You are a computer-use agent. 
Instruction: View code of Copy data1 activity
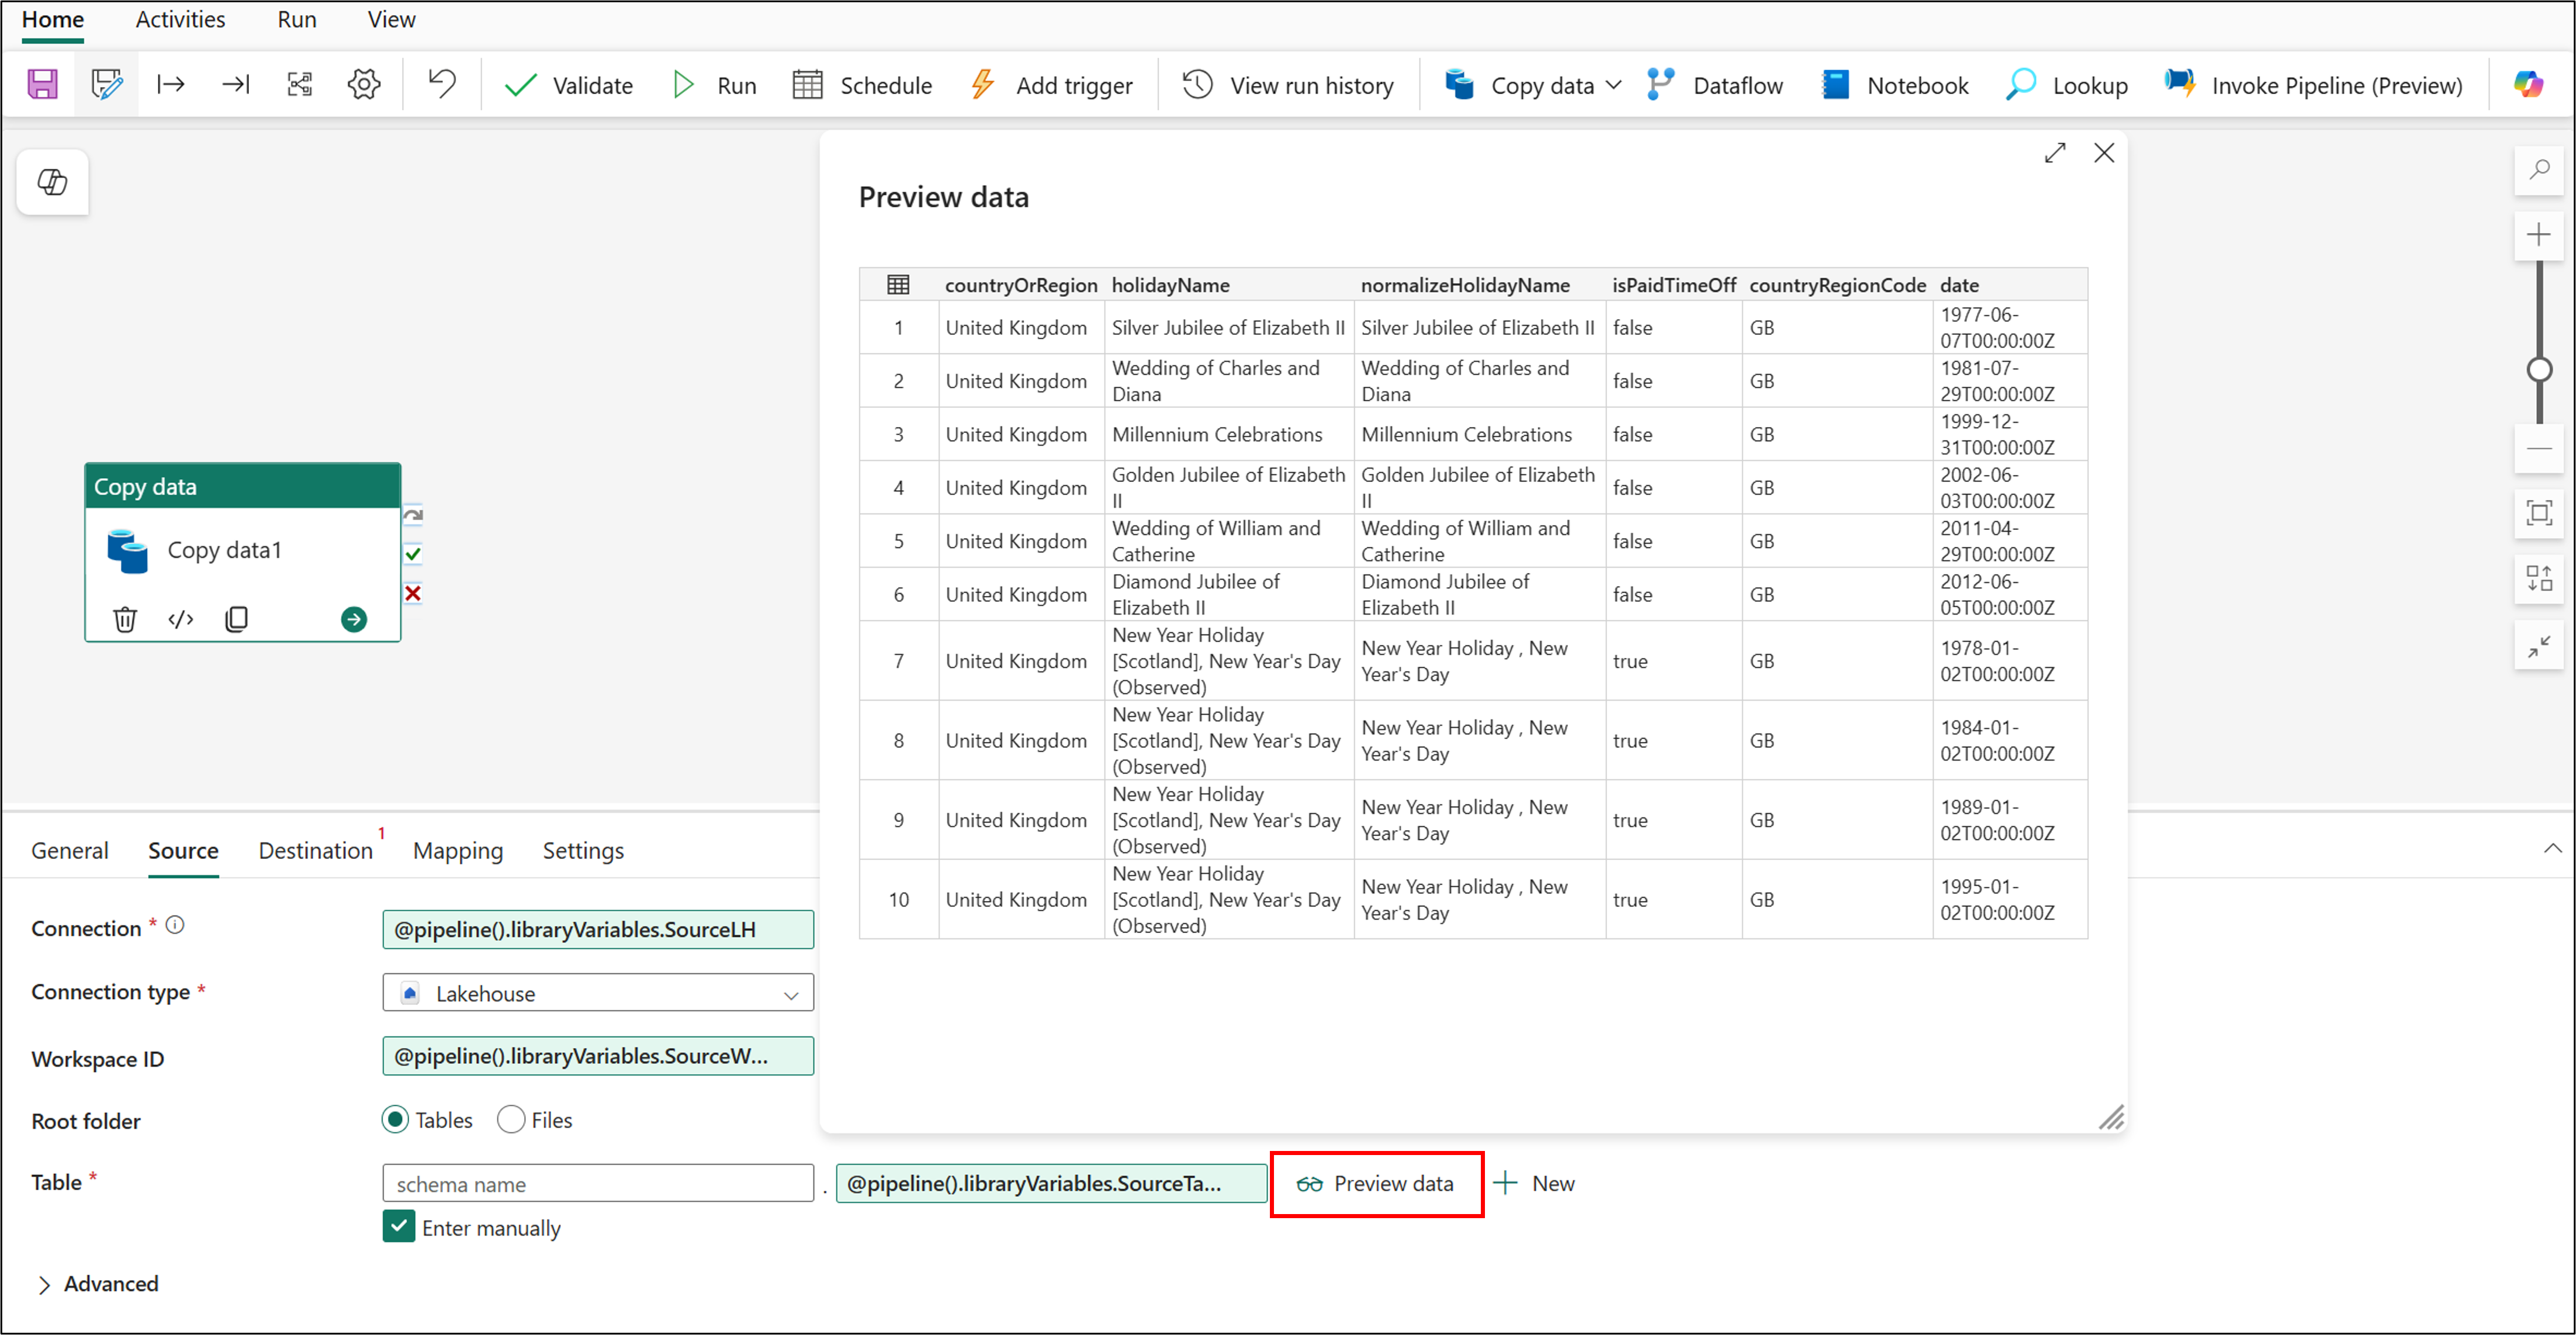(x=181, y=620)
